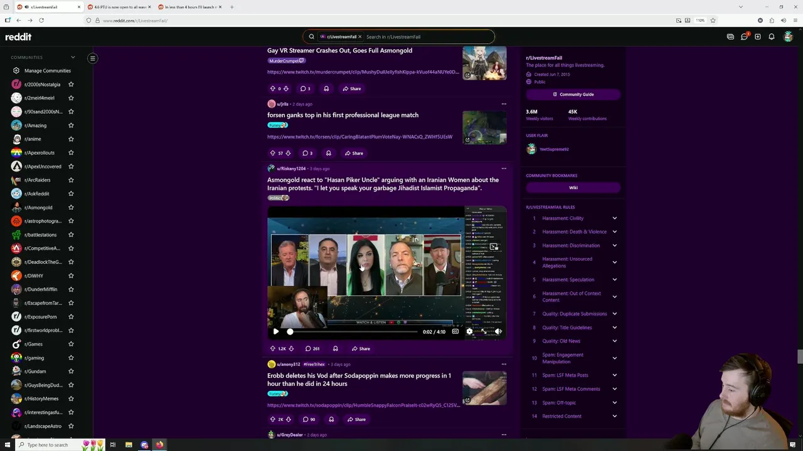
Task: Seek using the video progress bar
Action: (x=353, y=331)
